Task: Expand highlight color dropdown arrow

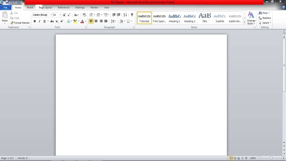Action: tap(79, 21)
